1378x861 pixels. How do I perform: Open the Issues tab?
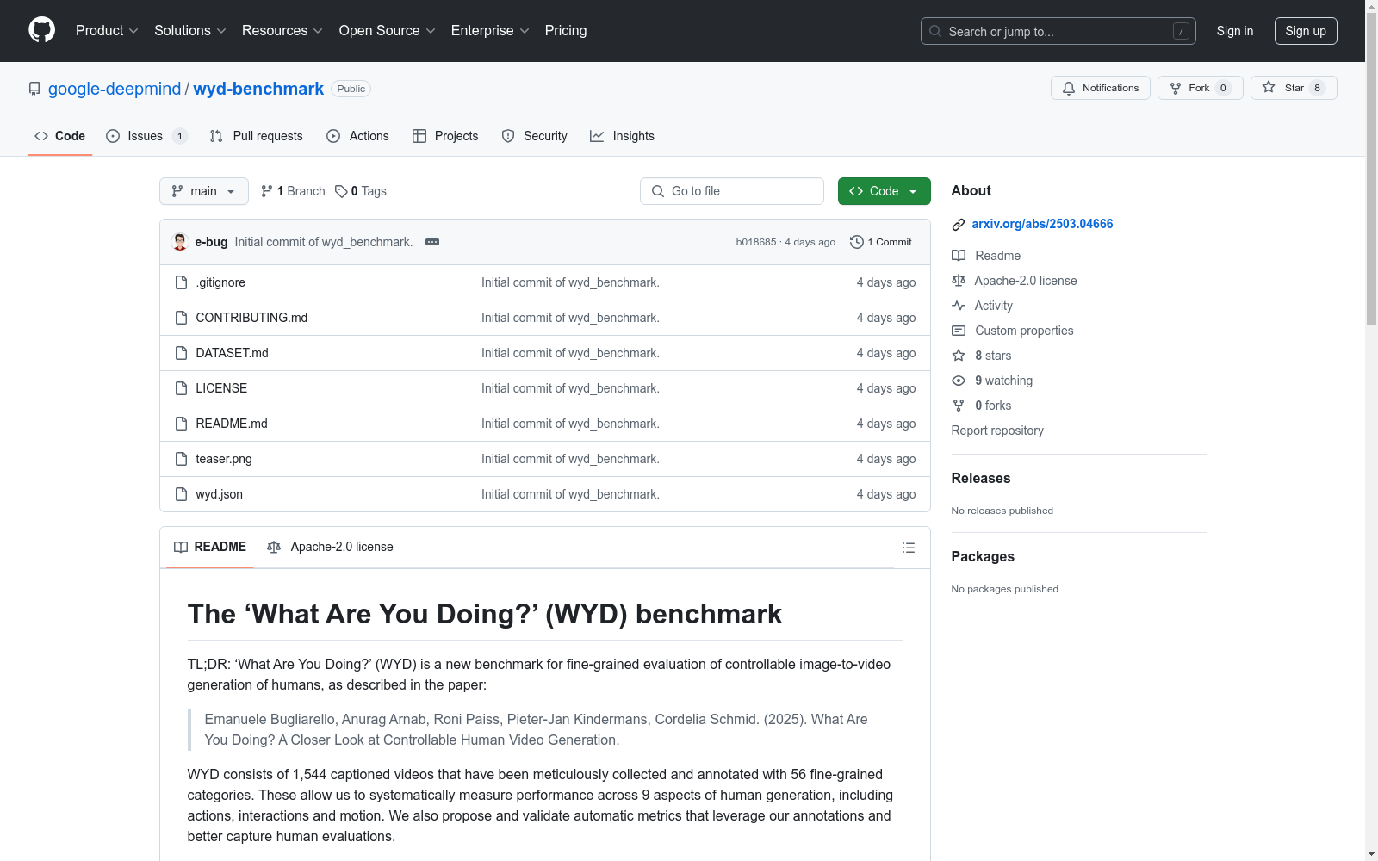pos(146,136)
